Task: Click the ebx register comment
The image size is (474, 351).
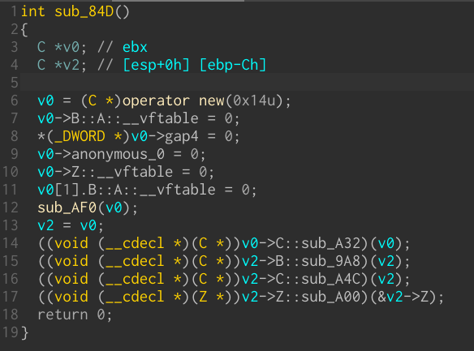Action: coord(135,47)
